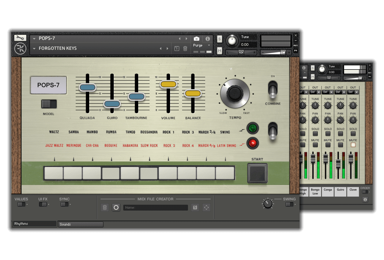Hit the START button
384x260 pixels.
[257, 173]
